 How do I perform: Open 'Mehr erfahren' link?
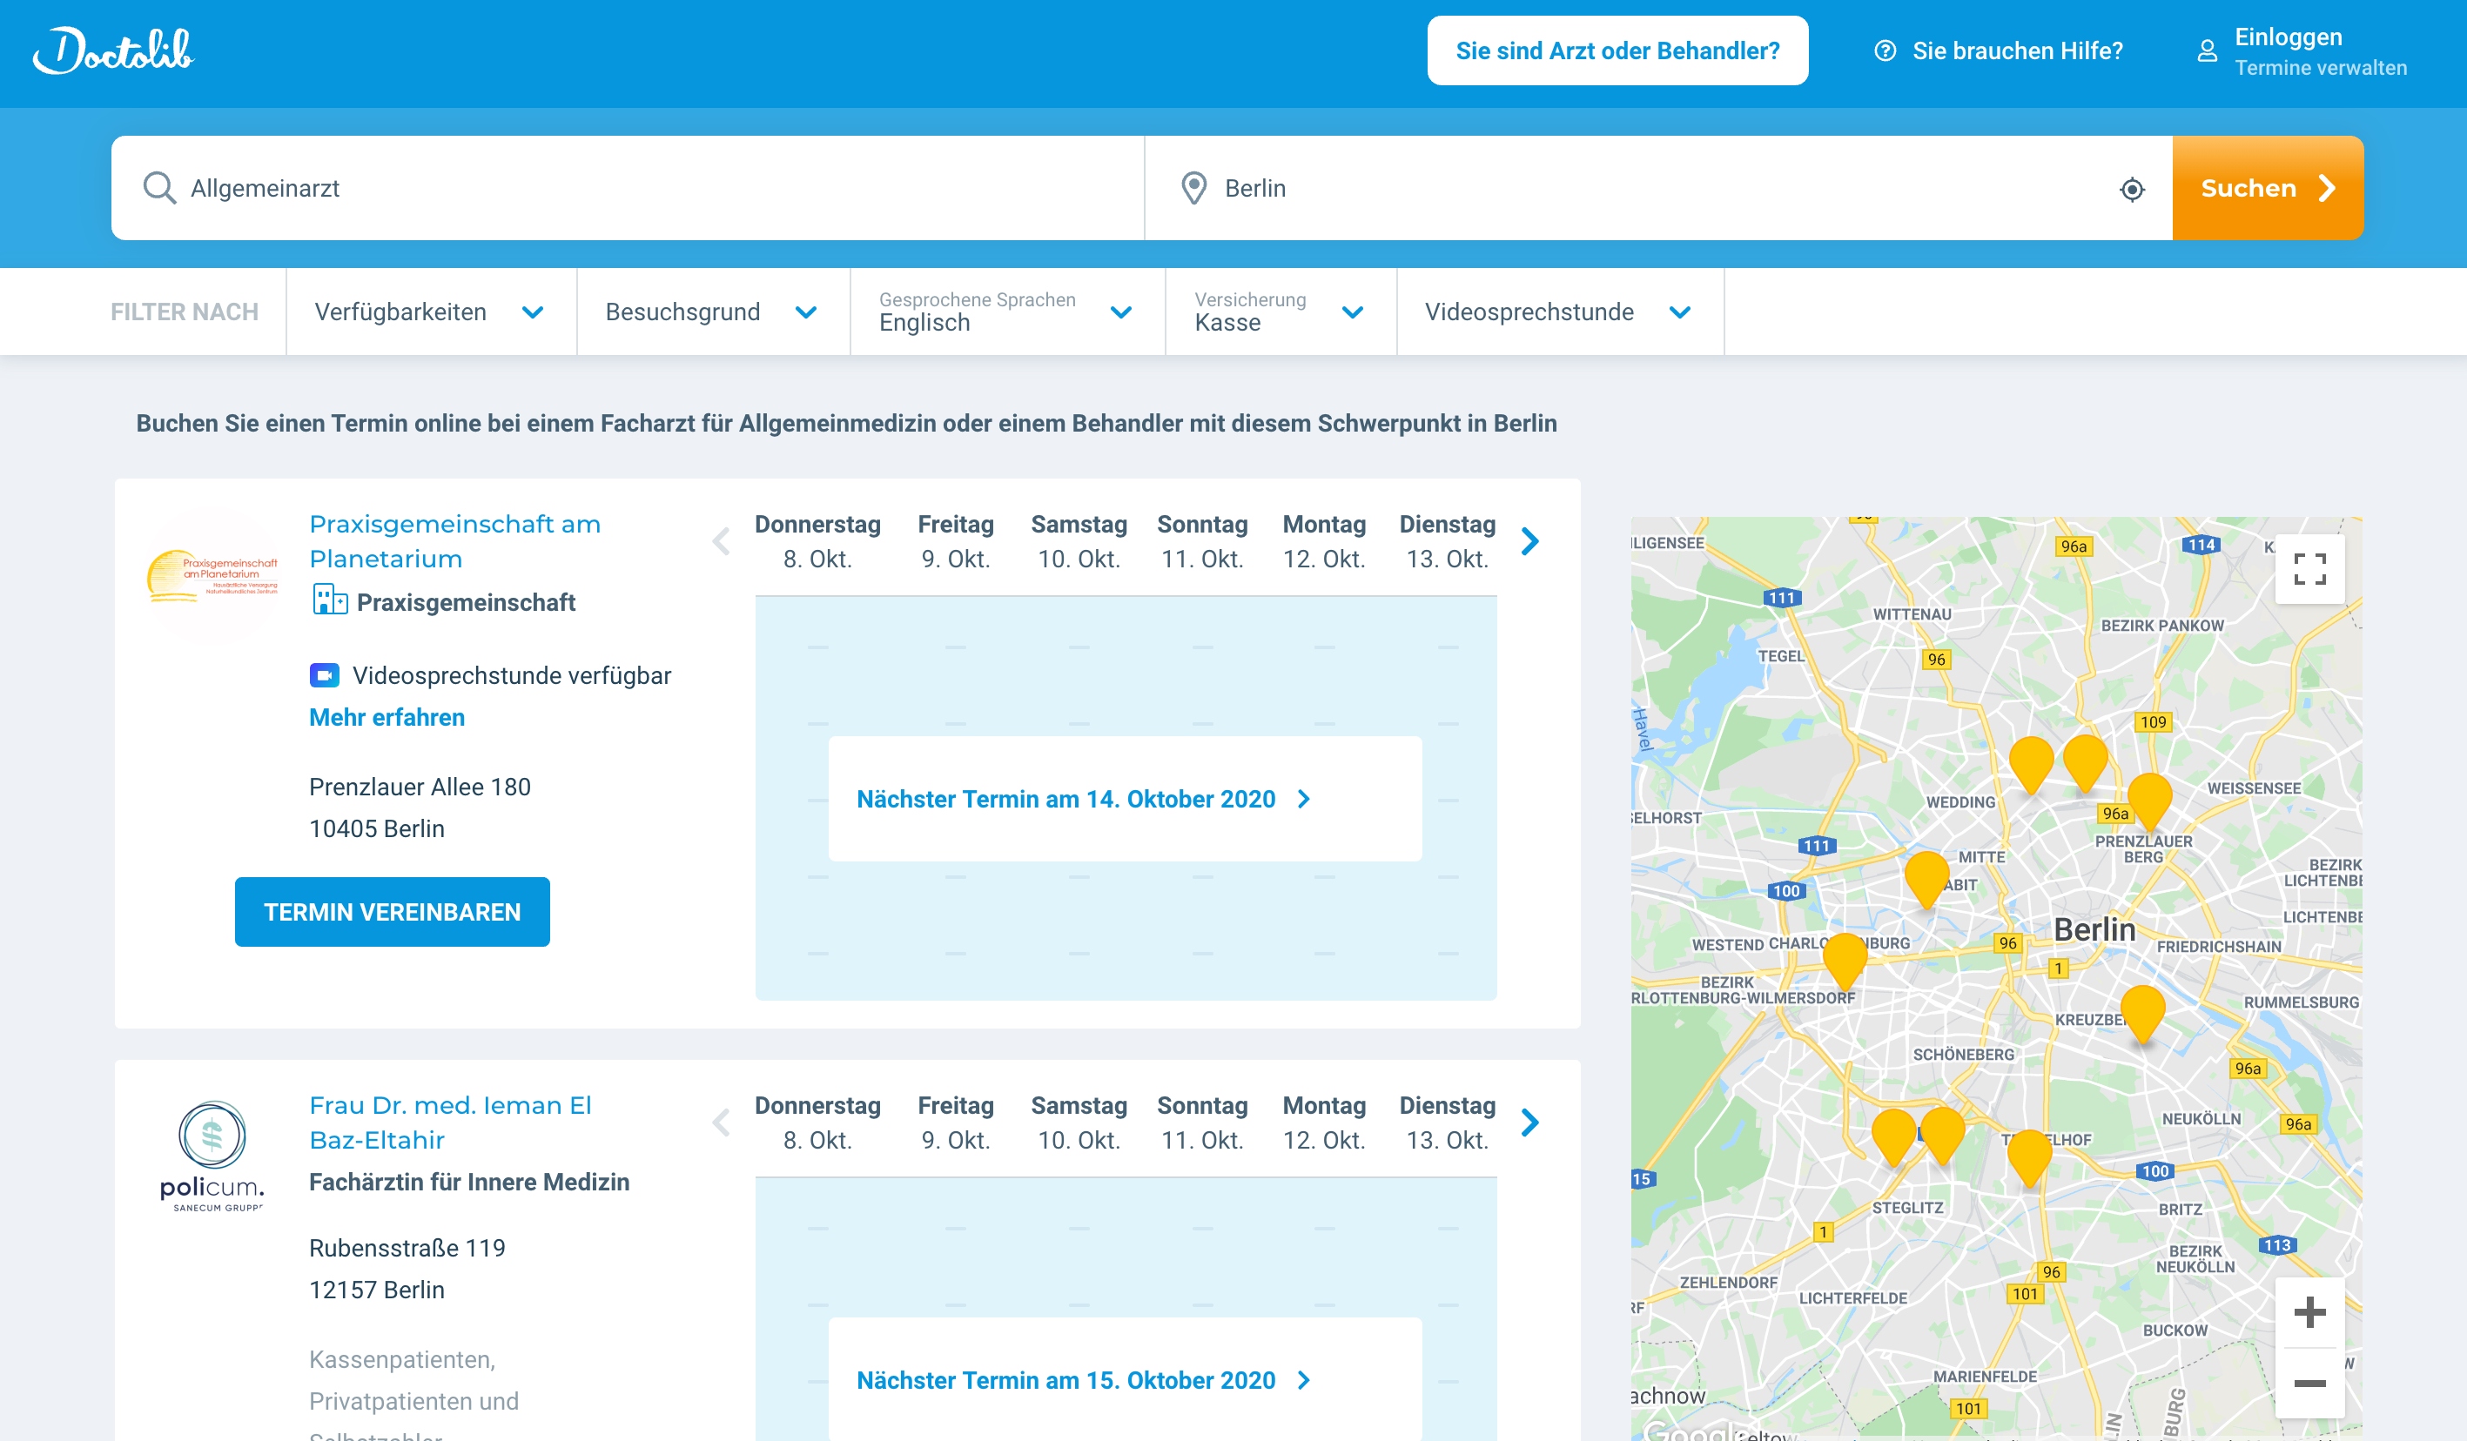click(387, 717)
